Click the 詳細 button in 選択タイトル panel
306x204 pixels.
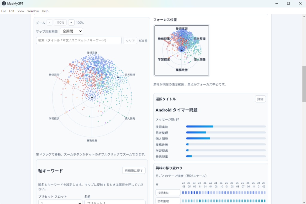(x=260, y=99)
